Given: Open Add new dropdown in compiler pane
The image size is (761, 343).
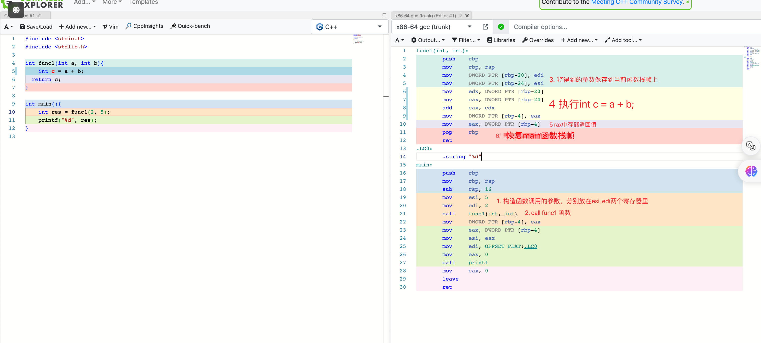Looking at the screenshot, I should 579,40.
